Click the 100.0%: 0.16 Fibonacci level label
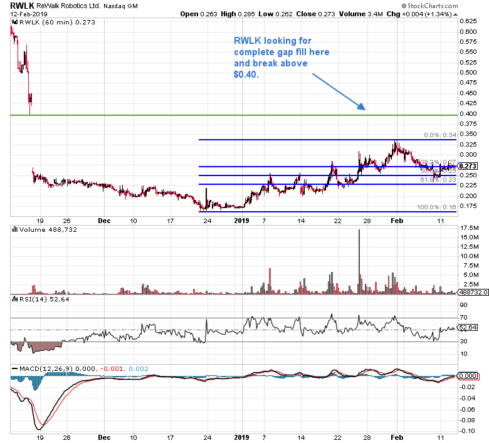 436,207
